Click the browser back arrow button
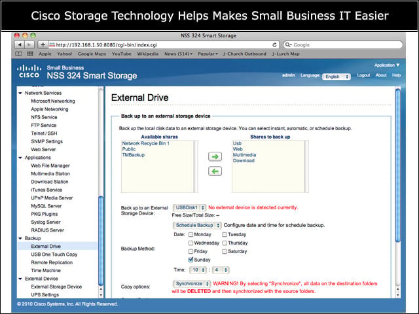Image resolution: width=419 pixels, height=314 pixels. click(x=20, y=44)
